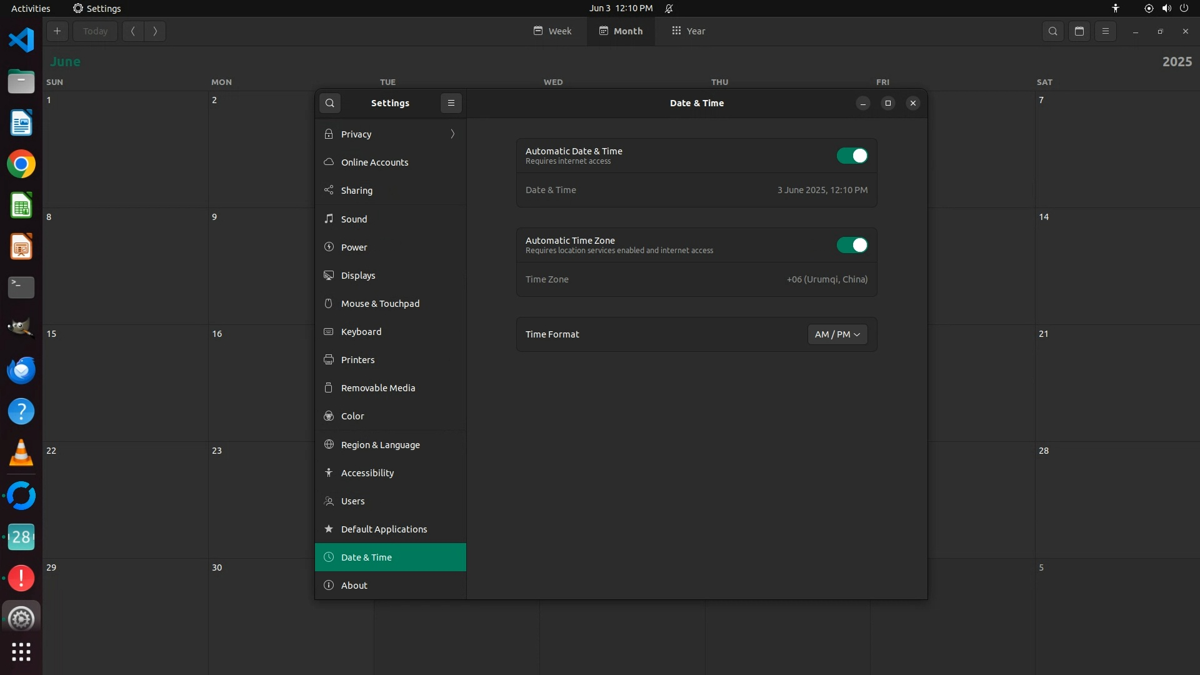Open calendar management icon
The height and width of the screenshot is (675, 1200).
point(1079,31)
